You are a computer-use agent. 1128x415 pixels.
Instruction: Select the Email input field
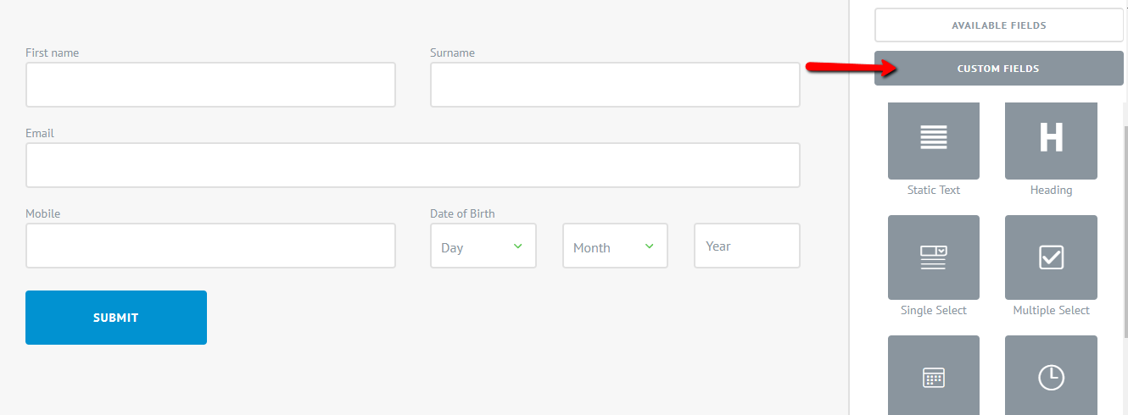coord(412,165)
